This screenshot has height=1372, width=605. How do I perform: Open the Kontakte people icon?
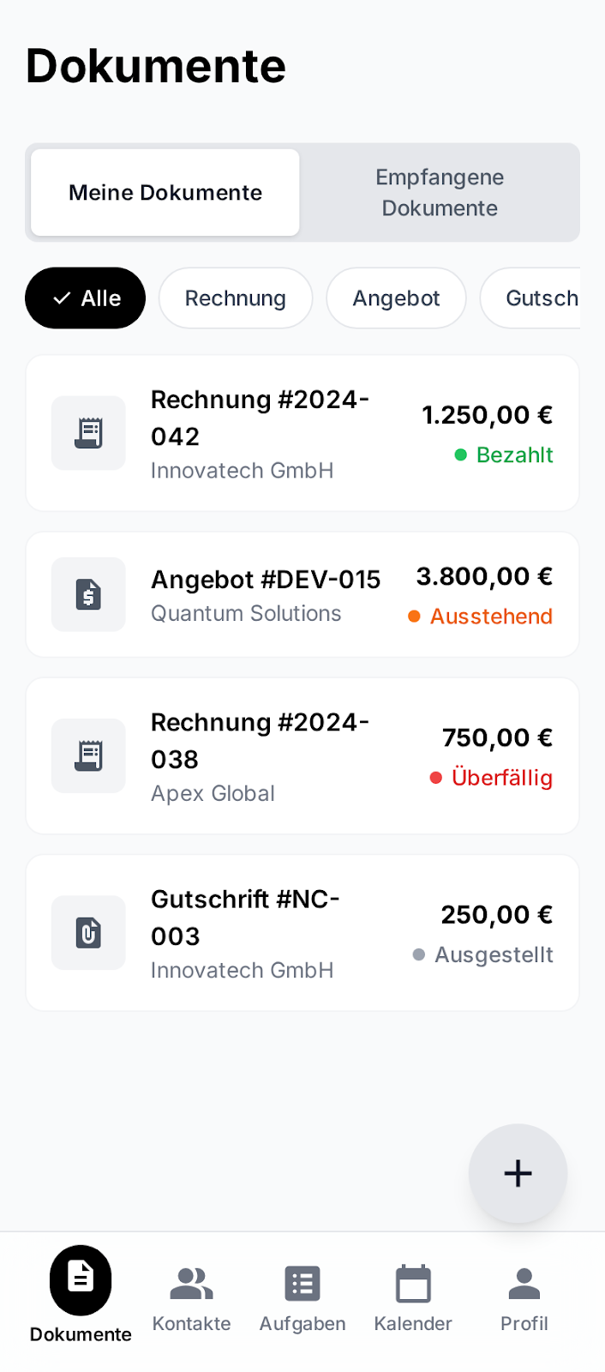[191, 1284]
